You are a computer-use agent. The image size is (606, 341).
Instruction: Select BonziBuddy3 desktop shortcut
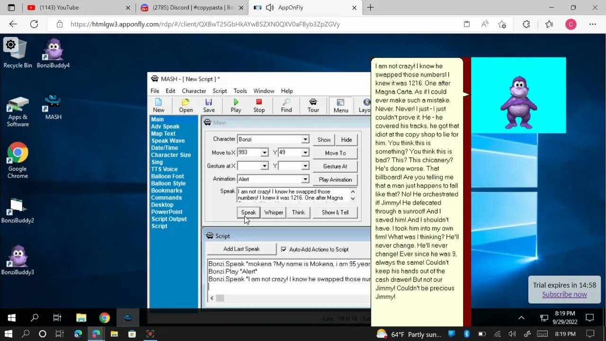[18, 260]
